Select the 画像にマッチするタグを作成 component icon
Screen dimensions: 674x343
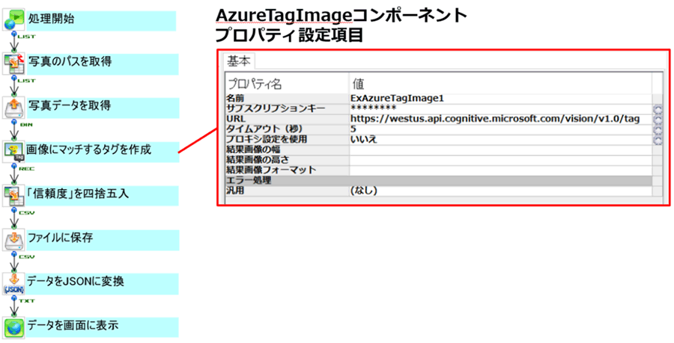(14, 152)
